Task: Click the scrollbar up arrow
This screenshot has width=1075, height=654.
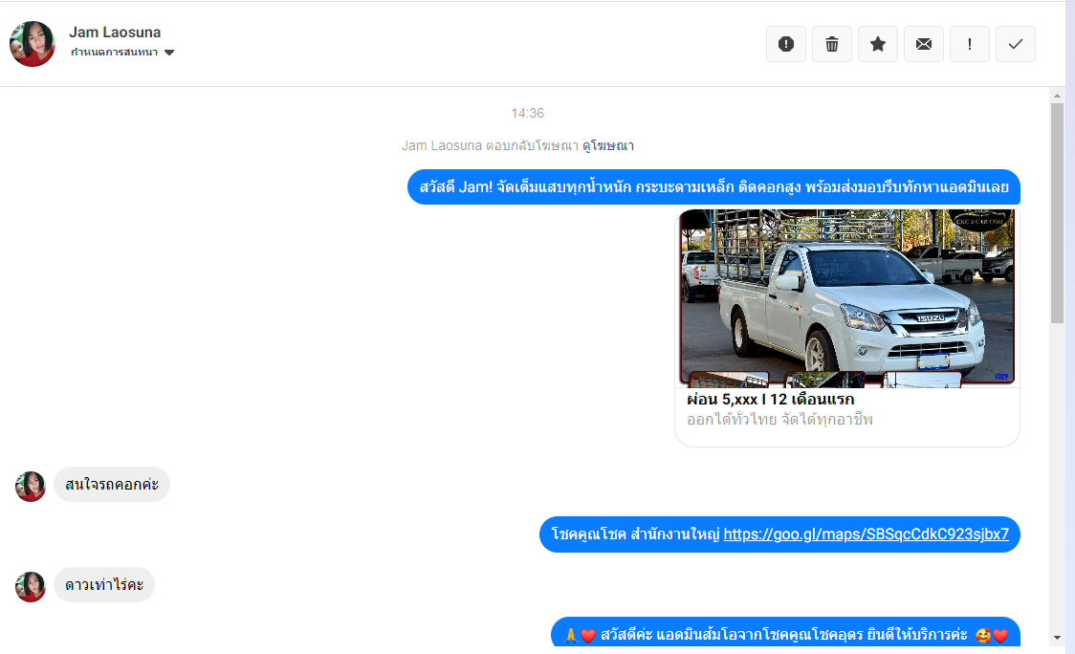Action: (x=1057, y=96)
